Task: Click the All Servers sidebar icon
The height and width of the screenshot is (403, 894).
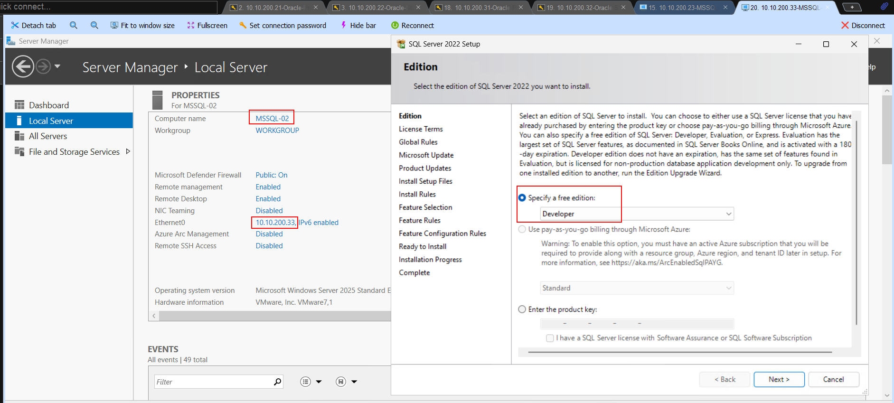Action: coord(19,136)
